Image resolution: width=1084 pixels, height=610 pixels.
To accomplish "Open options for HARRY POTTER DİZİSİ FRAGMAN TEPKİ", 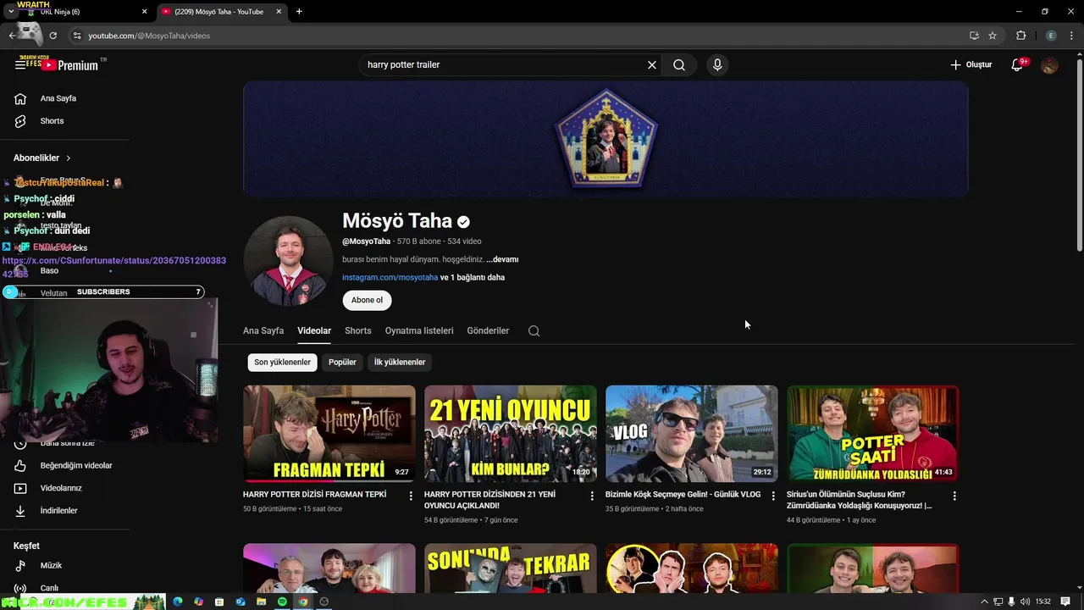I will pyautogui.click(x=411, y=496).
